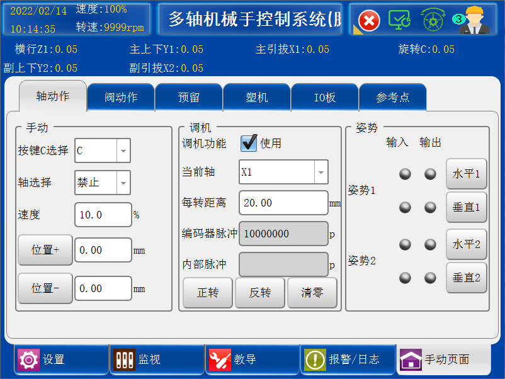Open the 轴选择 dropdown showing 禁止
The width and height of the screenshot is (505, 379).
click(123, 183)
